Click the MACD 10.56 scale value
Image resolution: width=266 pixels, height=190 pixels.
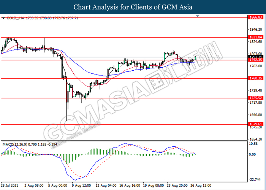(253, 144)
